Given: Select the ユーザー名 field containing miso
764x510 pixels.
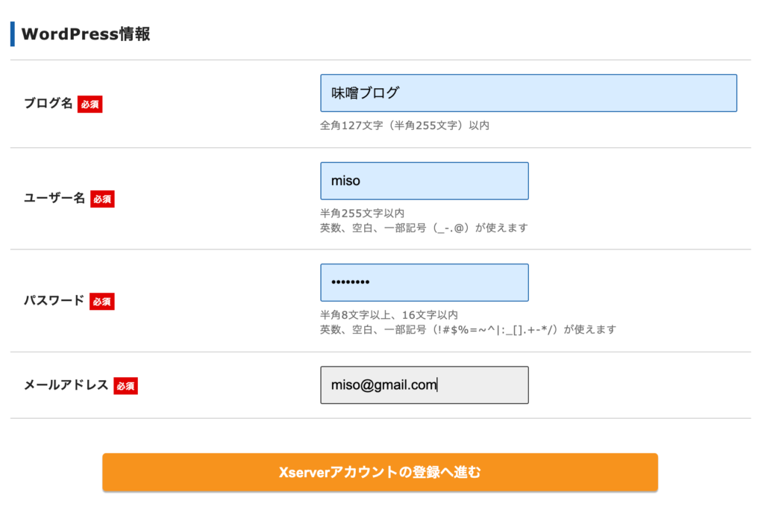Looking at the screenshot, I should click(x=425, y=181).
